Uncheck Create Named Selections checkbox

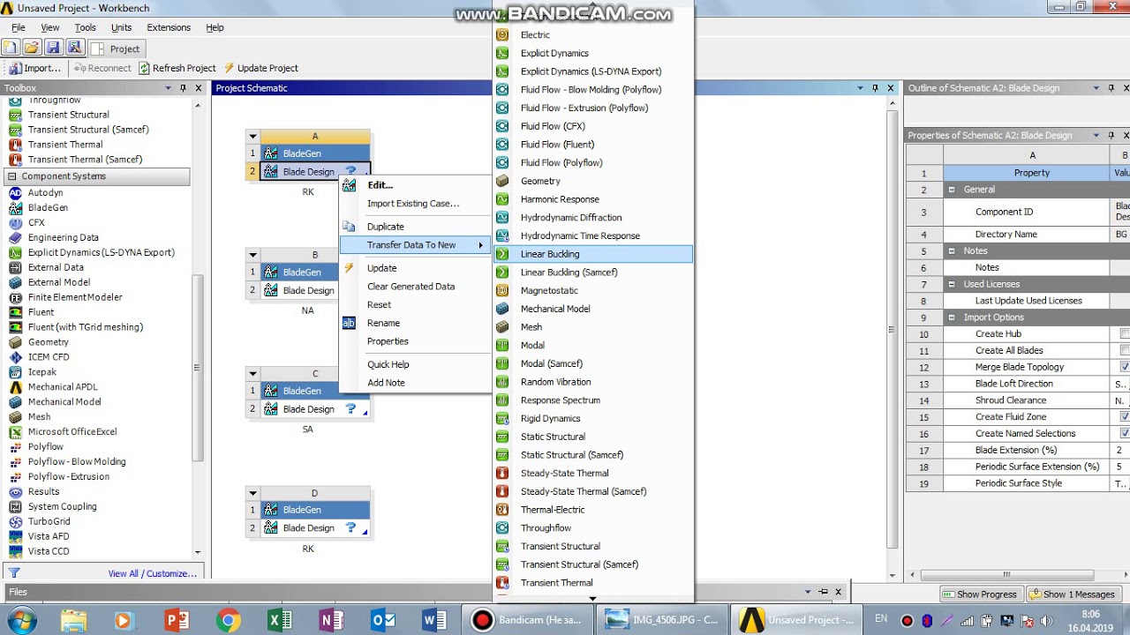[x=1125, y=433]
